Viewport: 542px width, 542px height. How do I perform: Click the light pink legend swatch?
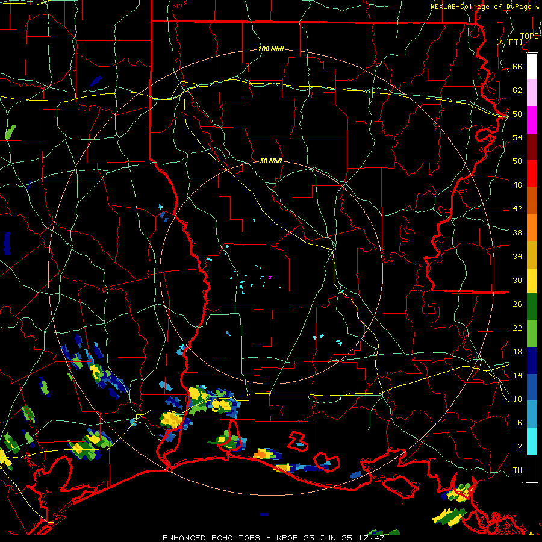coord(532,93)
